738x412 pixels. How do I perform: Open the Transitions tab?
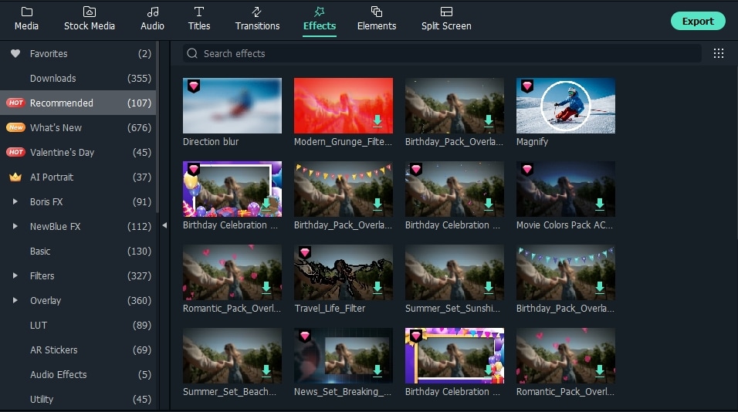258,19
